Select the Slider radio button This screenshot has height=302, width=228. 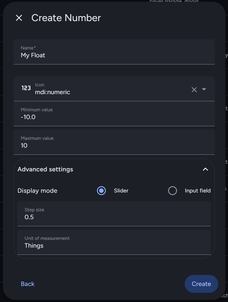pos(101,191)
